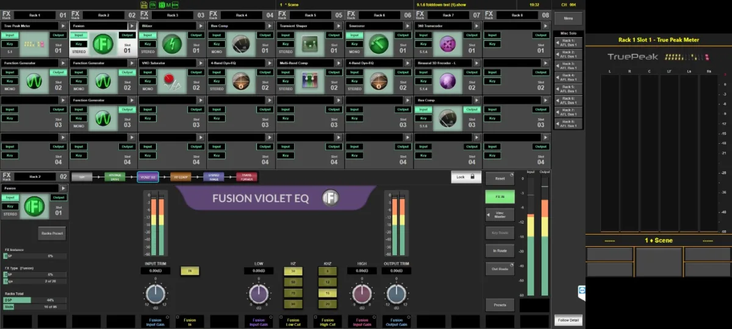732x329 pixels.
Task: Select the 16 kHz high option
Action: [328, 293]
